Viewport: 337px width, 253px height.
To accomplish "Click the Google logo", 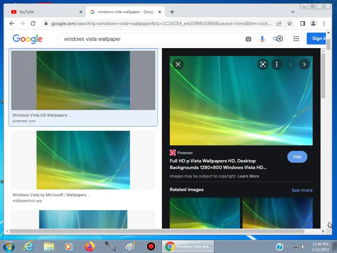I will coord(28,39).
